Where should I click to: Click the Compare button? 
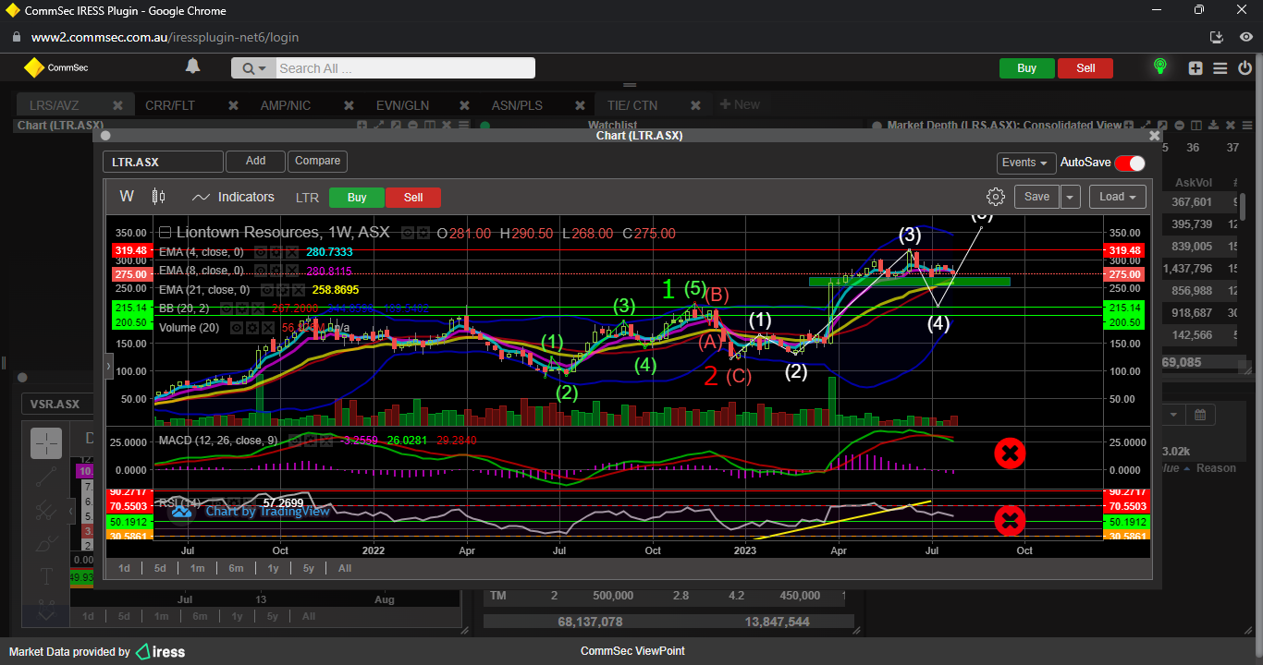[x=317, y=162]
